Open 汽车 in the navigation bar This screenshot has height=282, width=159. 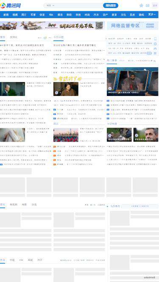click(96, 15)
